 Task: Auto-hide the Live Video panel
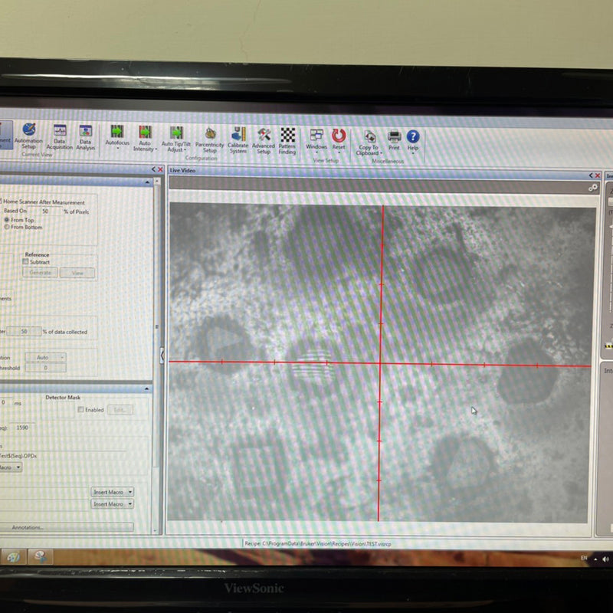(591, 175)
